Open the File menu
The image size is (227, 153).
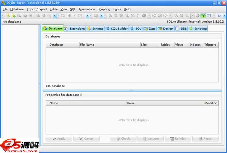(x=5, y=9)
